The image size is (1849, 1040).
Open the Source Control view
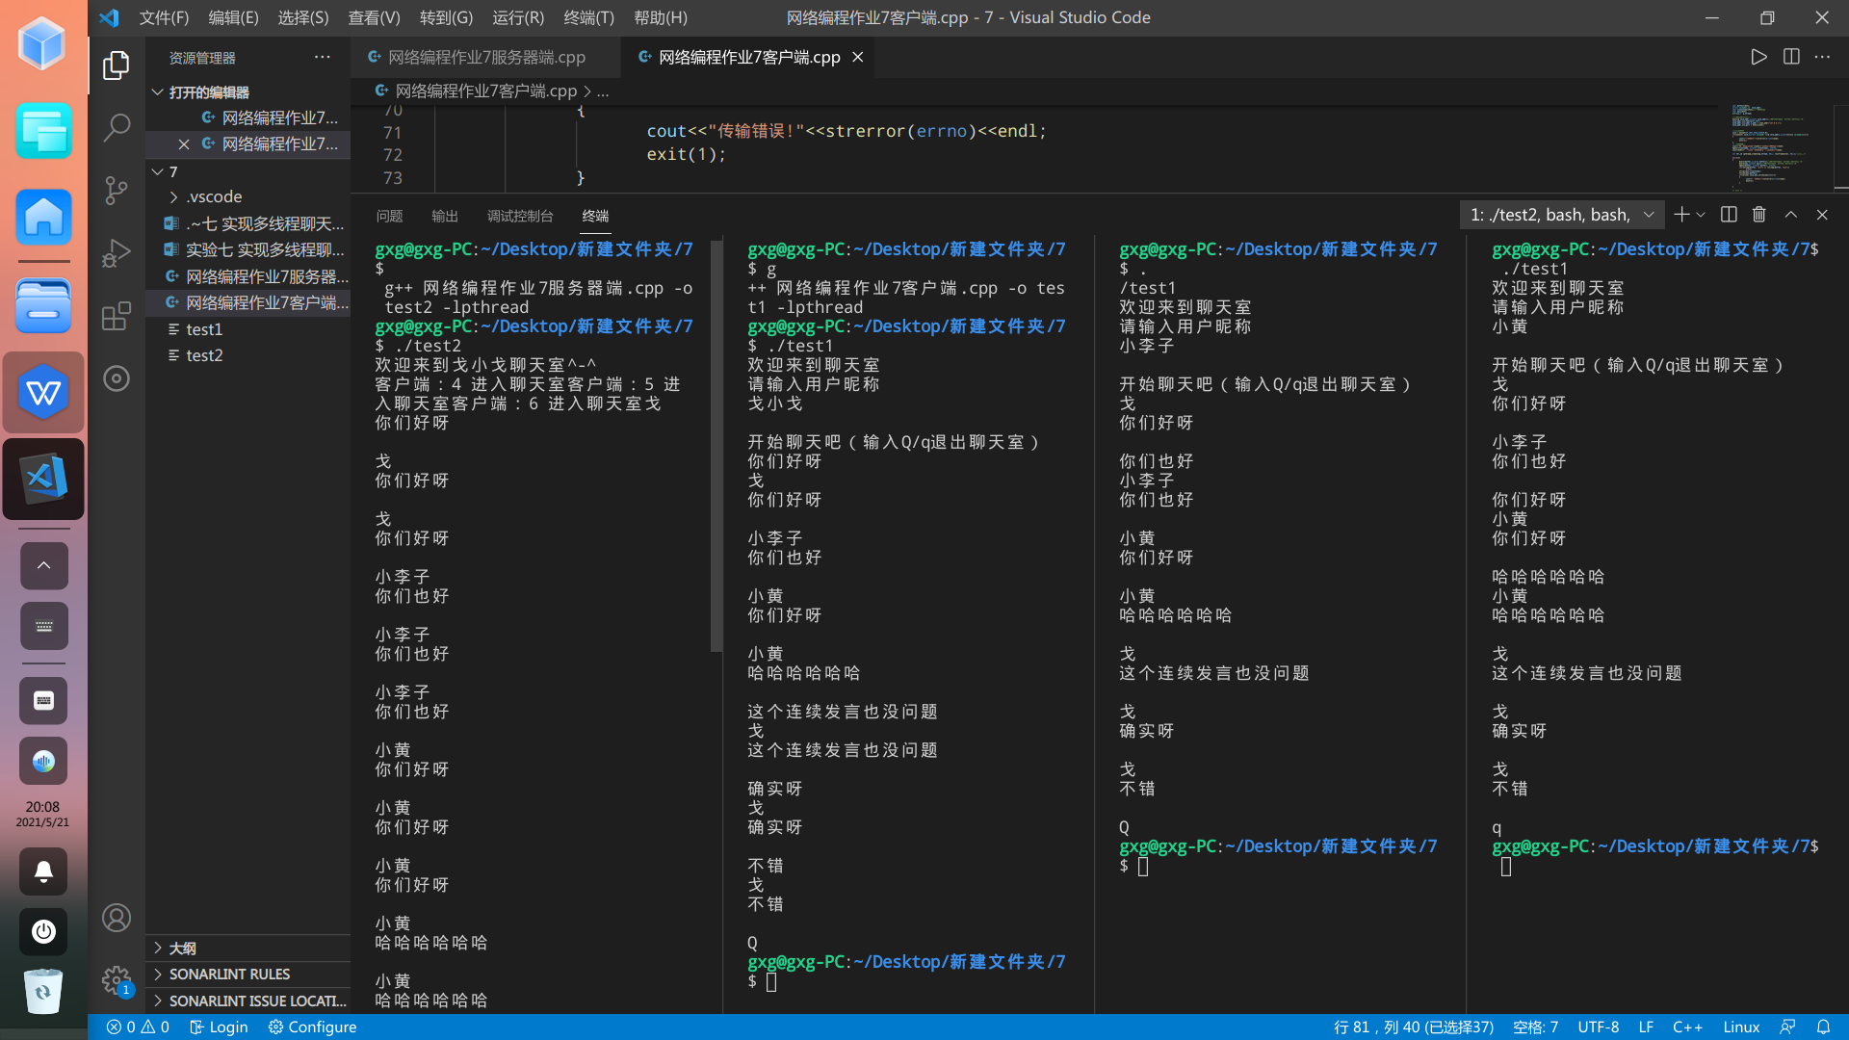[117, 190]
